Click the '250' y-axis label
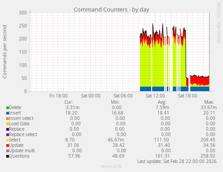 [23, 26]
